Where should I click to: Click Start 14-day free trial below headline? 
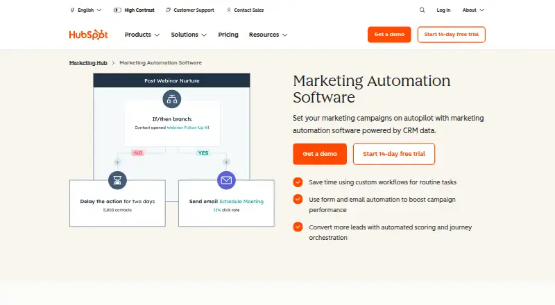click(394, 154)
